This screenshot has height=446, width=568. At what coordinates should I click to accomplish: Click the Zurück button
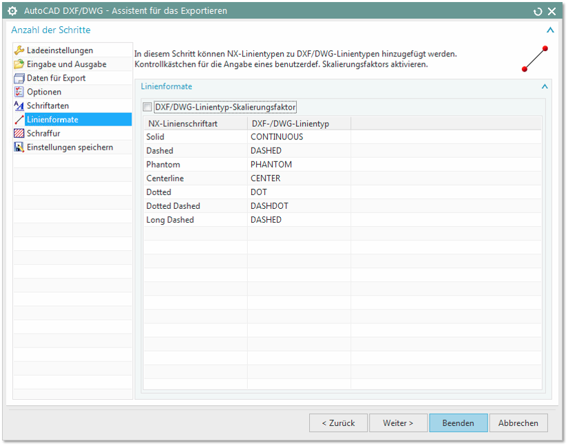(337, 423)
